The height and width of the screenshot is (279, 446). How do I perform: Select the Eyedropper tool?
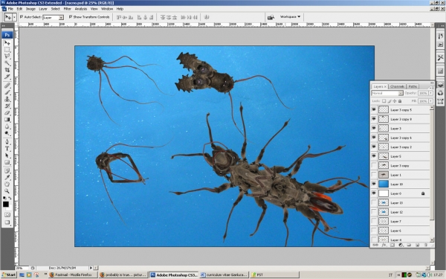(7, 178)
